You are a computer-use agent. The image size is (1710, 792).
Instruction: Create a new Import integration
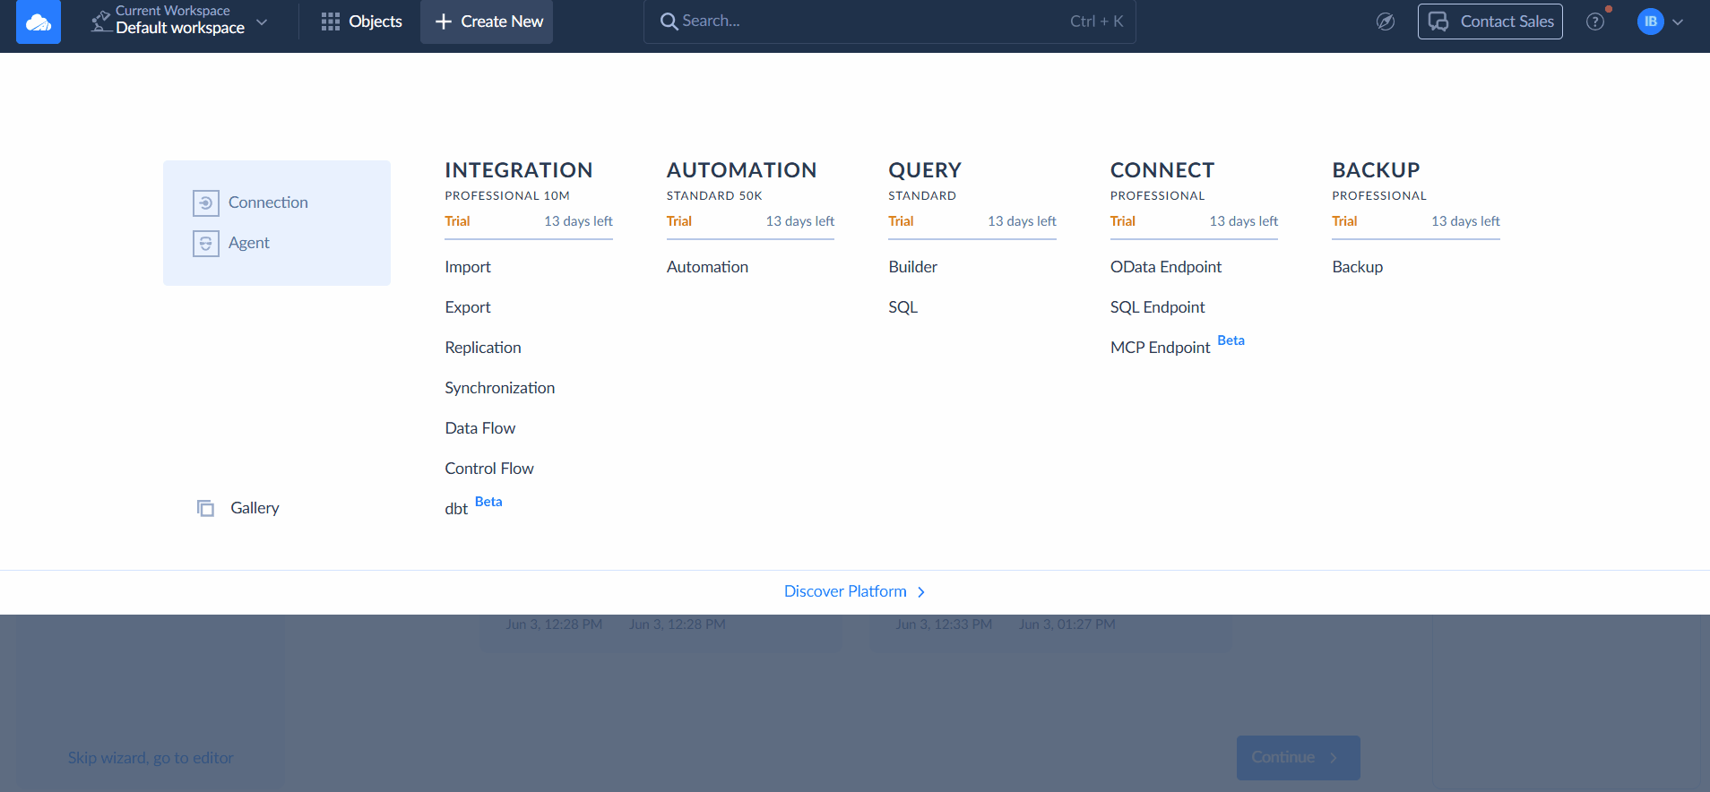[x=468, y=267]
